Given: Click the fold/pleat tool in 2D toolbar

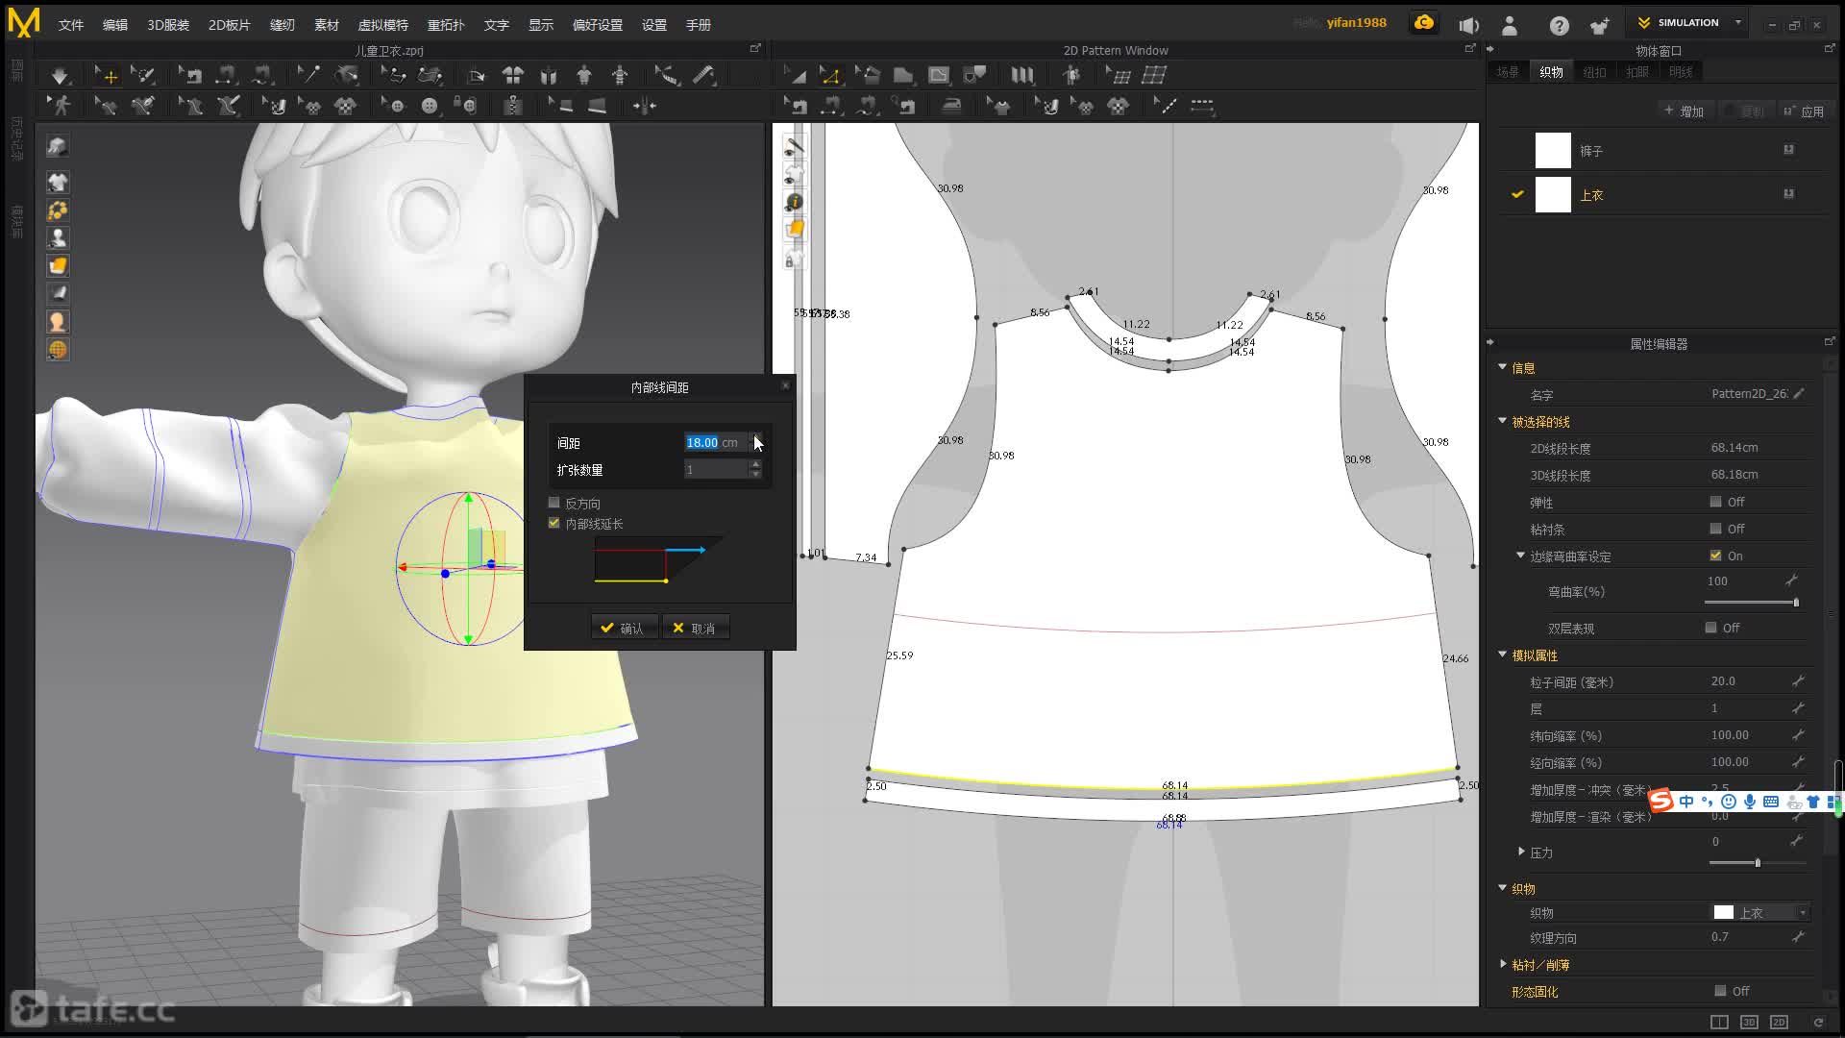Looking at the screenshot, I should 1022,75.
